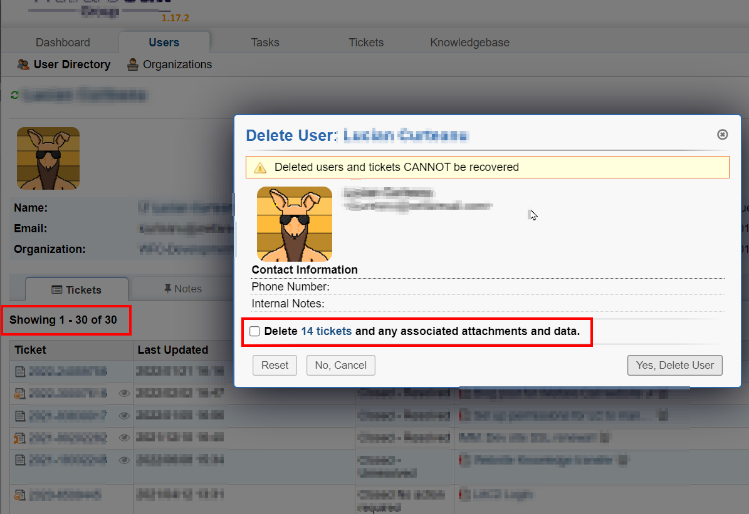Click the Organizations icon in the sub-navigation
The width and height of the screenshot is (749, 514).
[x=133, y=64]
